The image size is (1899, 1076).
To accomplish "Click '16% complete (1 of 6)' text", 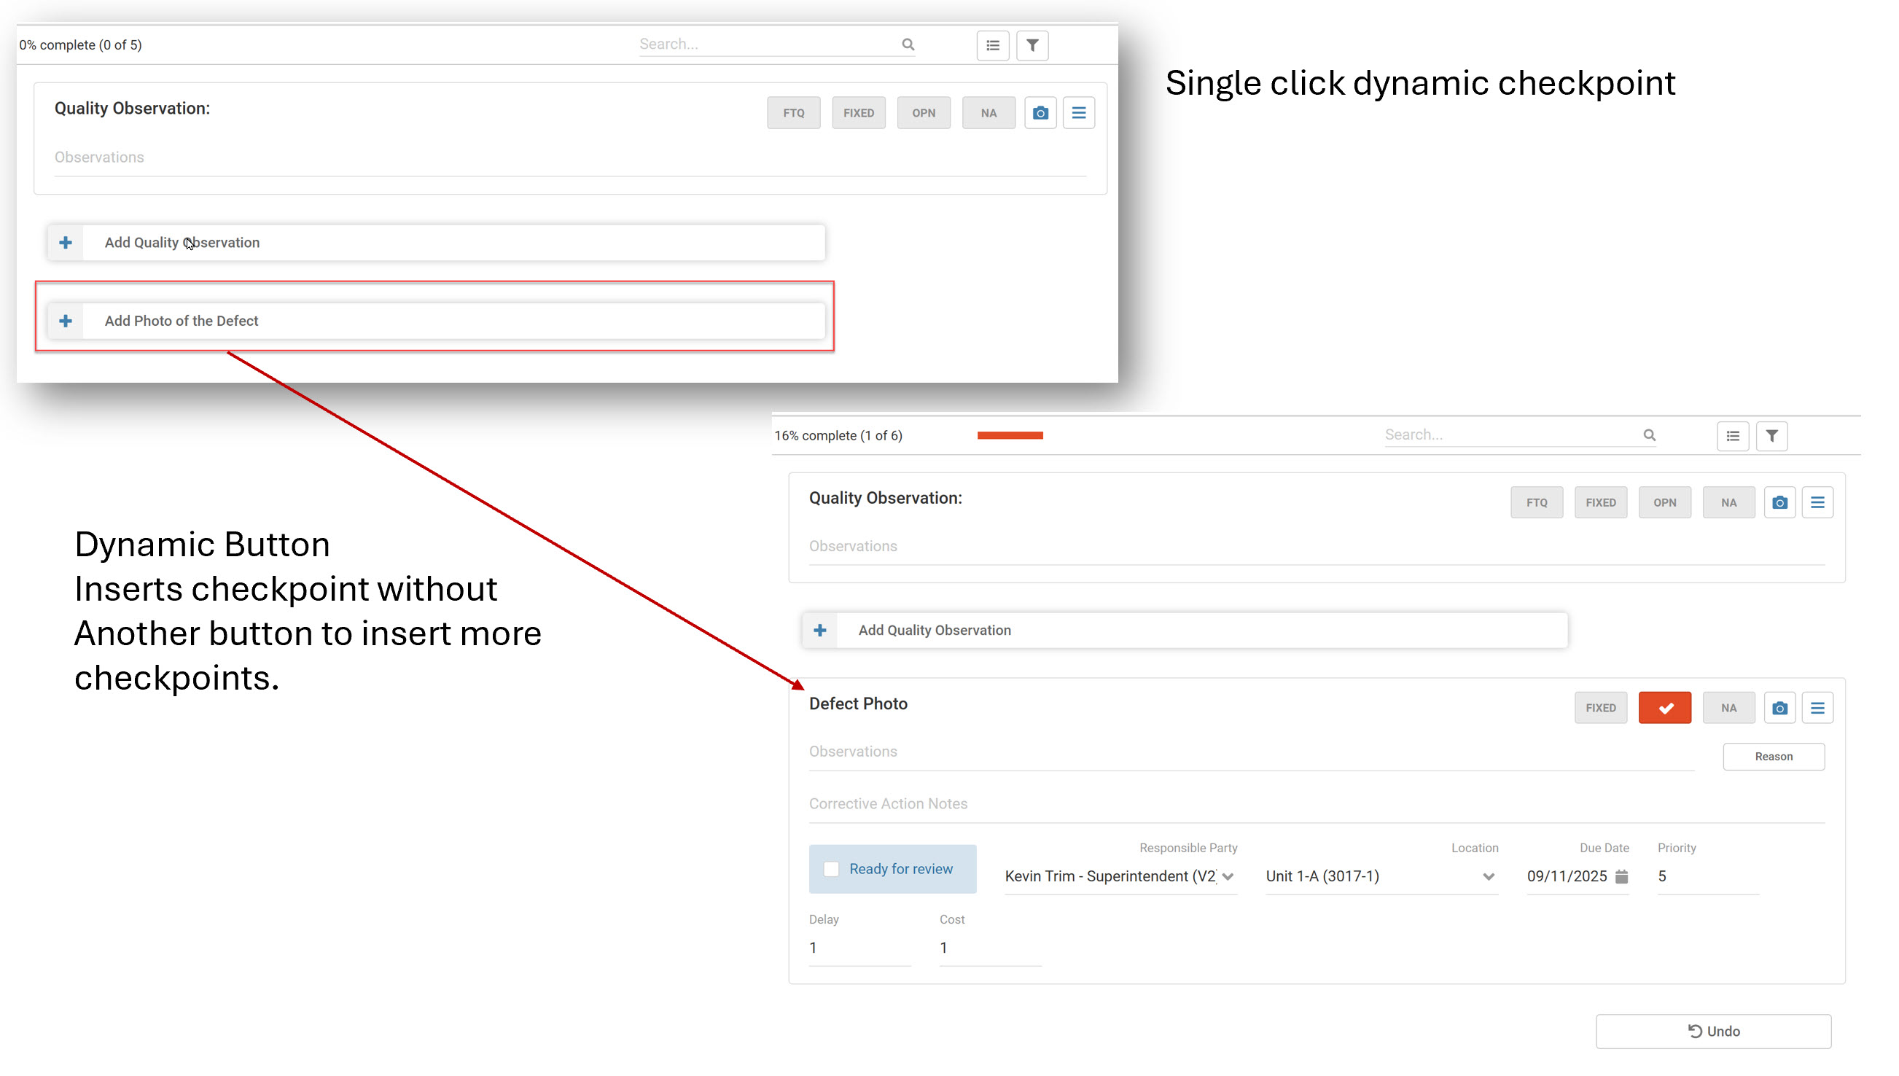I will click(x=838, y=436).
